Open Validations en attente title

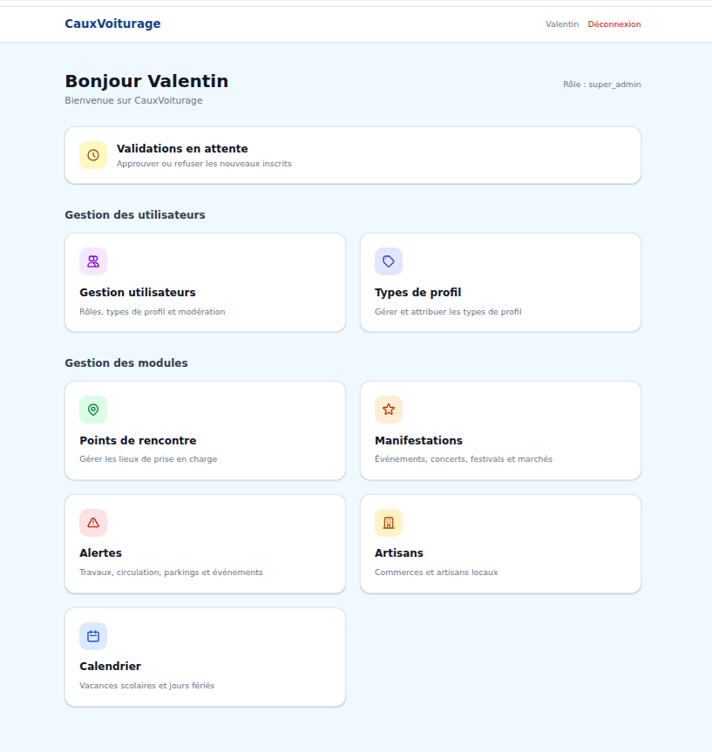coord(182,149)
